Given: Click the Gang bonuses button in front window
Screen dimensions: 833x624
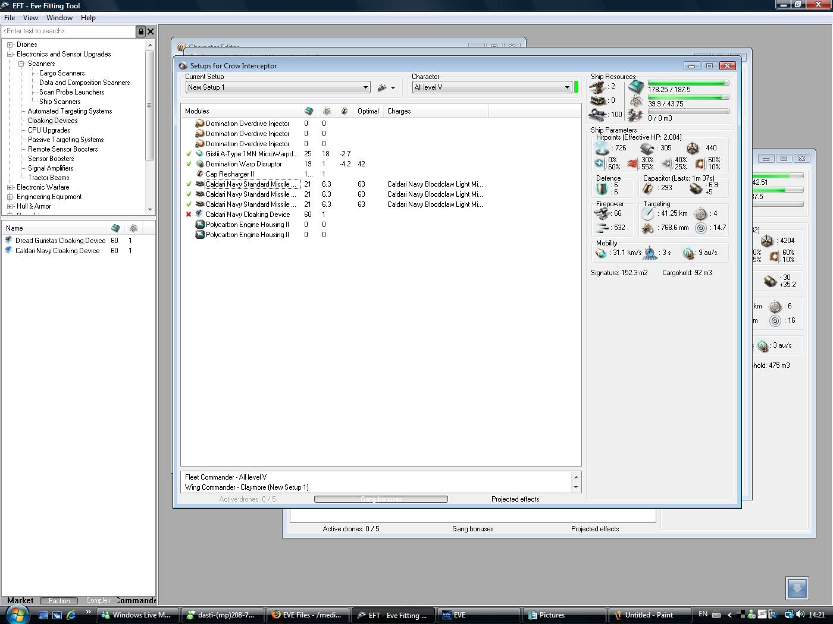Looking at the screenshot, I should (381, 499).
